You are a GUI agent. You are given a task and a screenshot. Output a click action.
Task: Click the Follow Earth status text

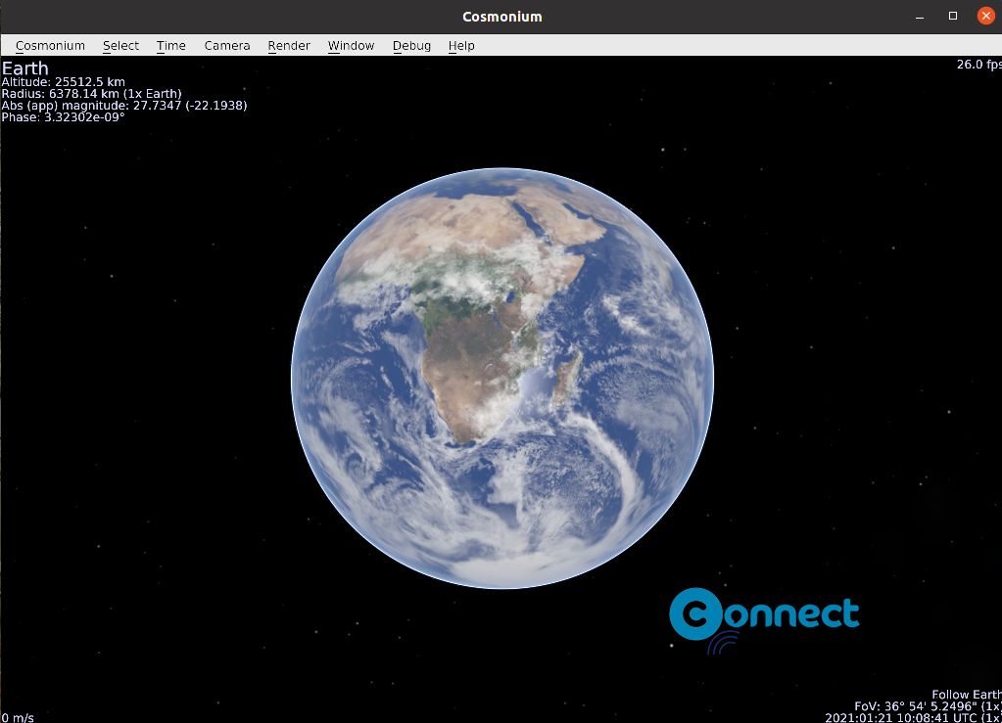point(966,695)
